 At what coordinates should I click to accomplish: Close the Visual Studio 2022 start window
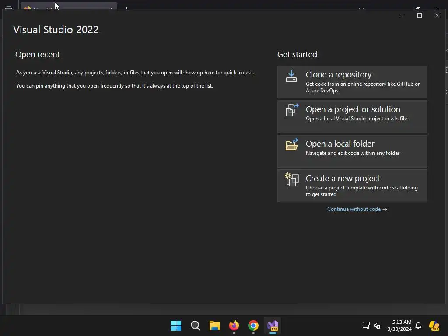(437, 15)
